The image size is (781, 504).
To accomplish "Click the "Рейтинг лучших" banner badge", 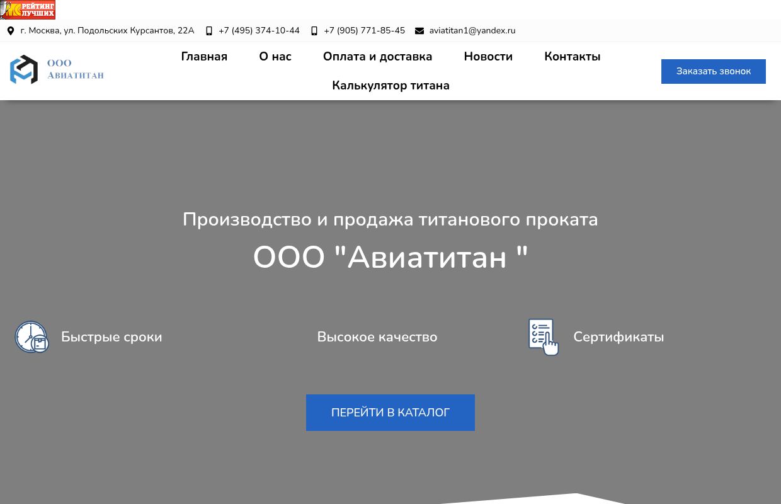I will pyautogui.click(x=28, y=9).
